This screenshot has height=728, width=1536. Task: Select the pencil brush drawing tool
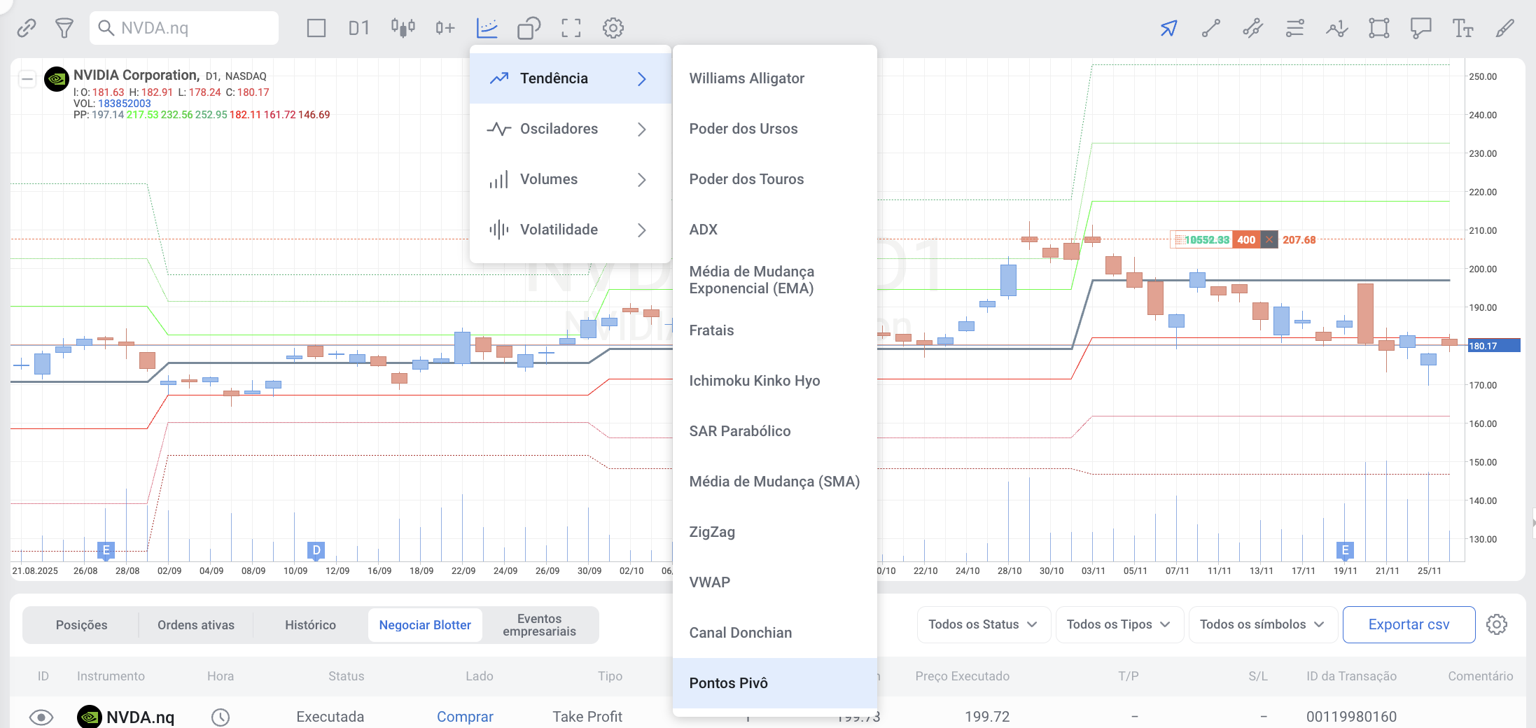pos(1505,28)
